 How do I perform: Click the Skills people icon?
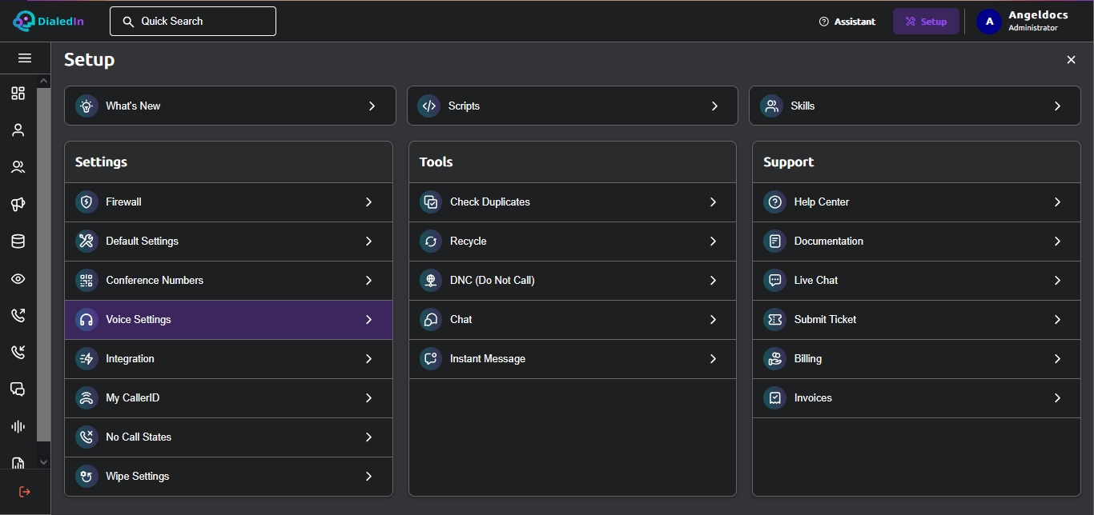(x=771, y=106)
